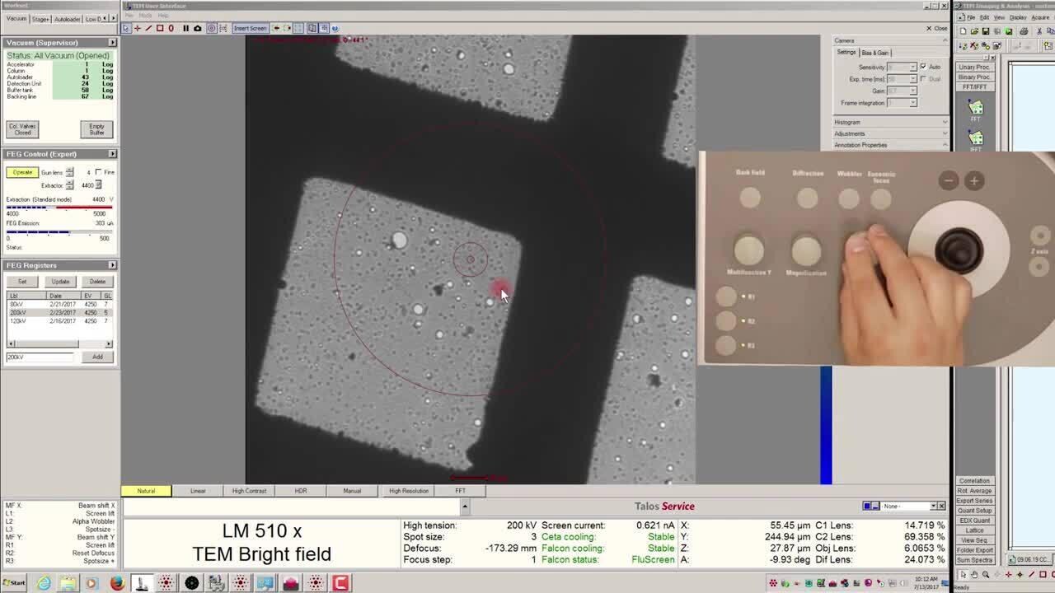Click the Extraction voltage range bar

point(59,207)
